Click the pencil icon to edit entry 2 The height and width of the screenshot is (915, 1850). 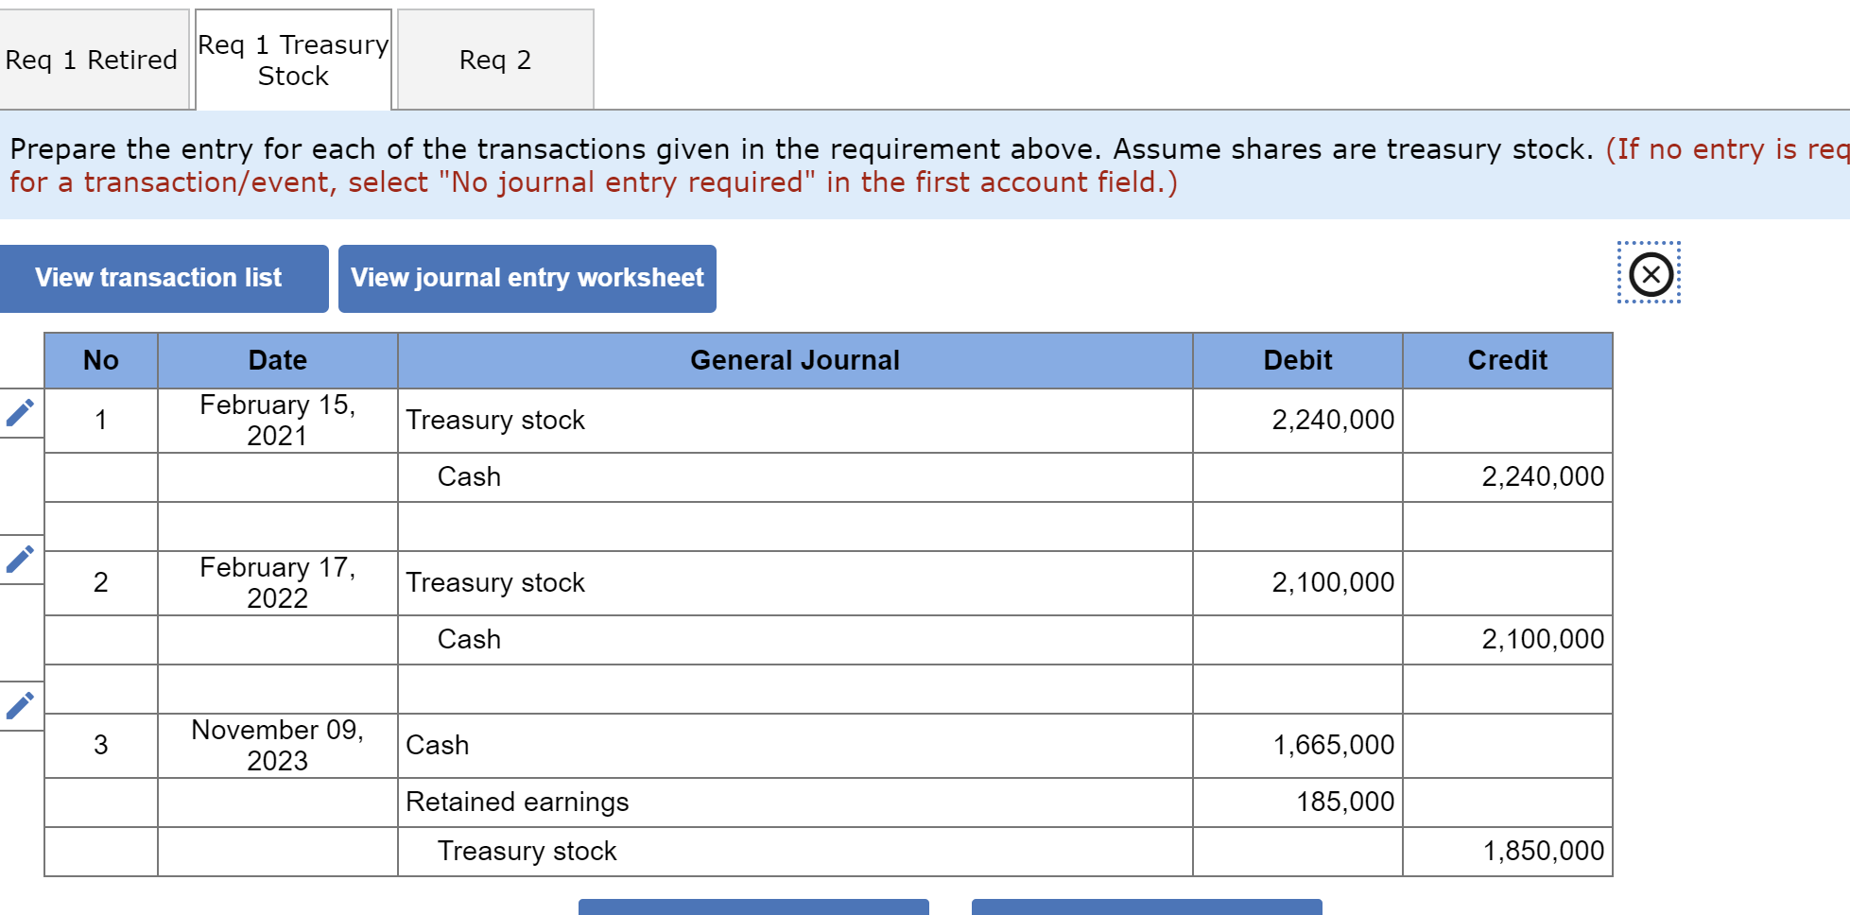click(21, 560)
